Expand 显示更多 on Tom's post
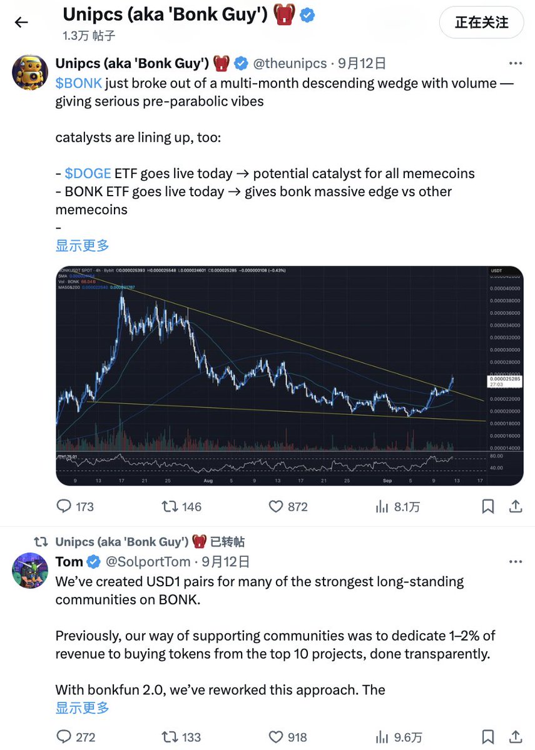This screenshot has width=535, height=750. click(83, 707)
